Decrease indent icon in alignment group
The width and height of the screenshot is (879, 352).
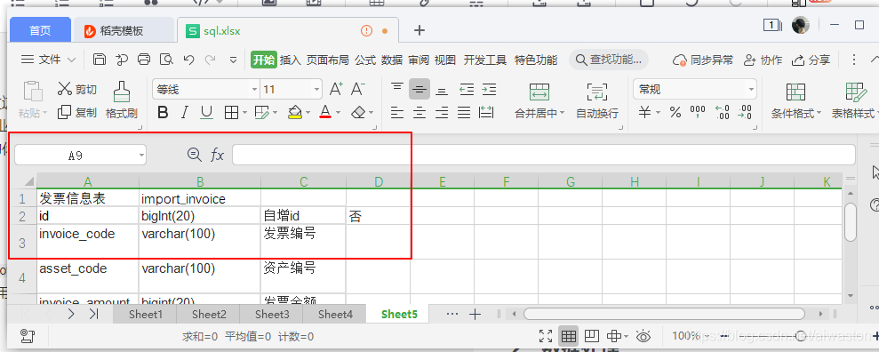(x=467, y=89)
